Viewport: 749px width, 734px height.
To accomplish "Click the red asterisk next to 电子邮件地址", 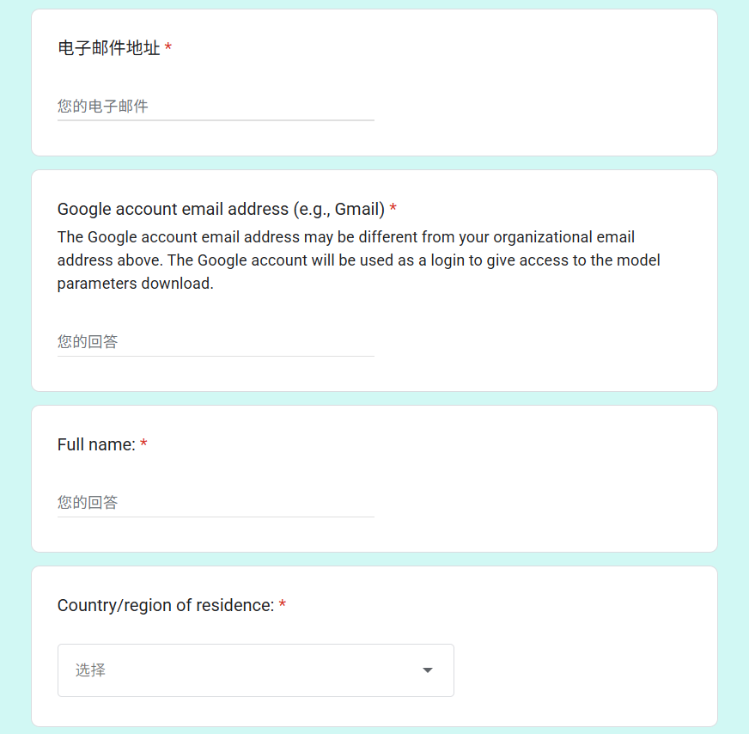I will point(168,46).
